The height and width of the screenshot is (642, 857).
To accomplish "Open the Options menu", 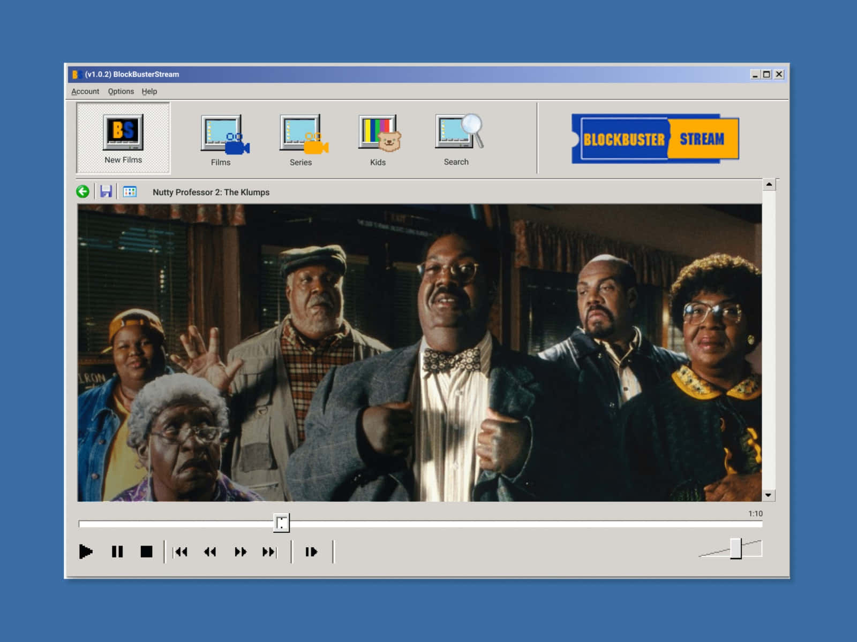I will [121, 91].
